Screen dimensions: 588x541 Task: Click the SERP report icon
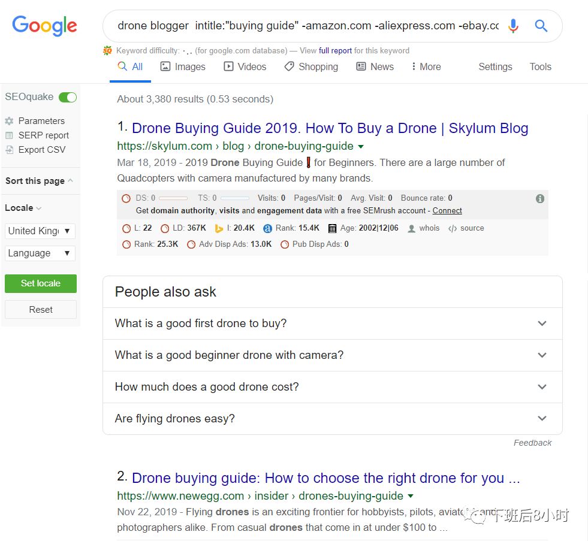click(x=10, y=135)
